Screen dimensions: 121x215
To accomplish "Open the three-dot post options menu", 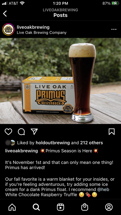I will pyautogui.click(x=114, y=29).
